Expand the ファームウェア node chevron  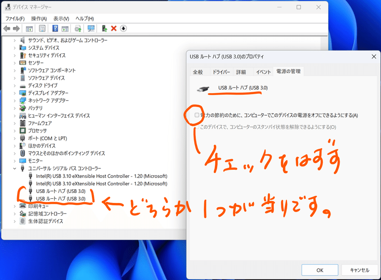(15, 123)
